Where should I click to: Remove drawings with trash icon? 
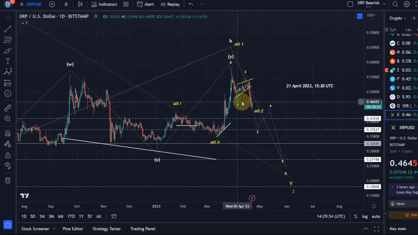(x=8, y=180)
